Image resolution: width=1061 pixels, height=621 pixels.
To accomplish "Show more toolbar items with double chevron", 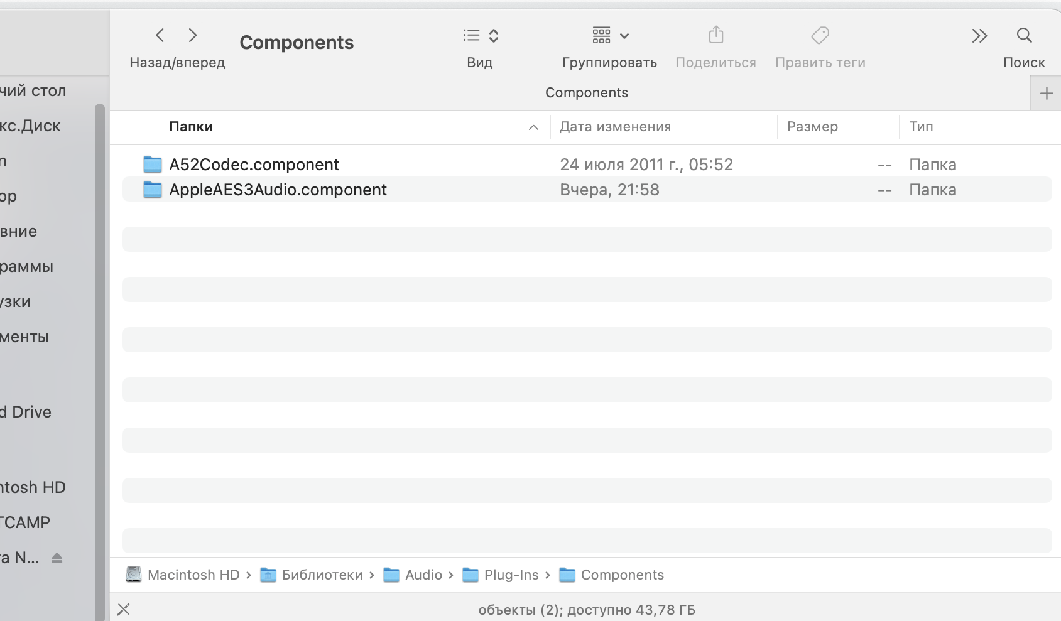I will click(x=979, y=36).
